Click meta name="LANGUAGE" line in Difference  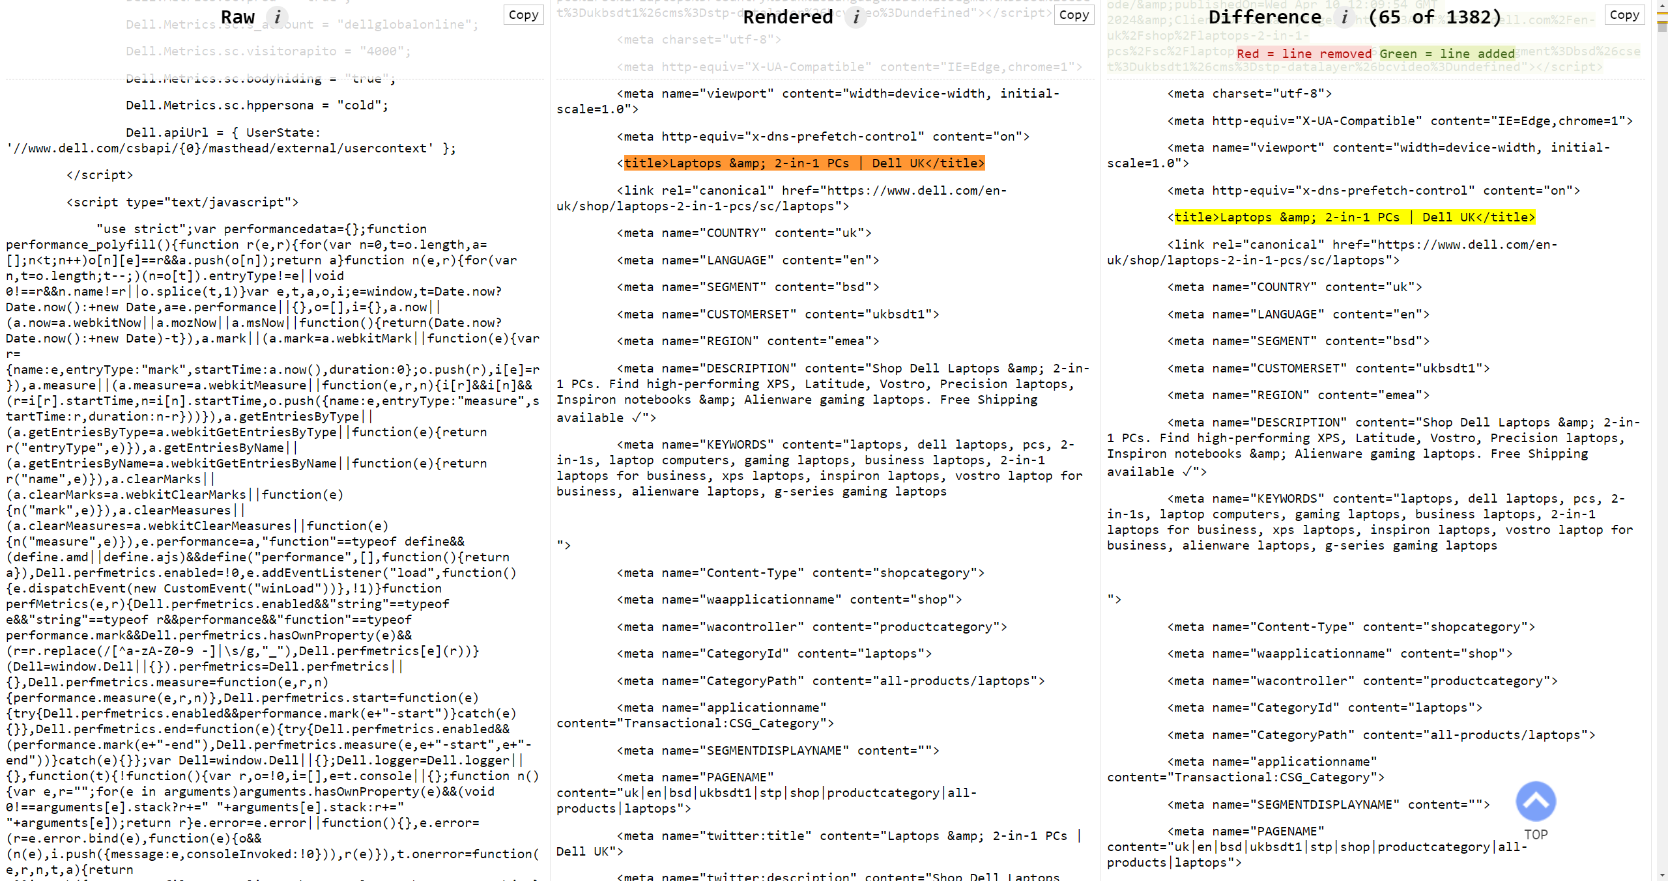point(1299,314)
